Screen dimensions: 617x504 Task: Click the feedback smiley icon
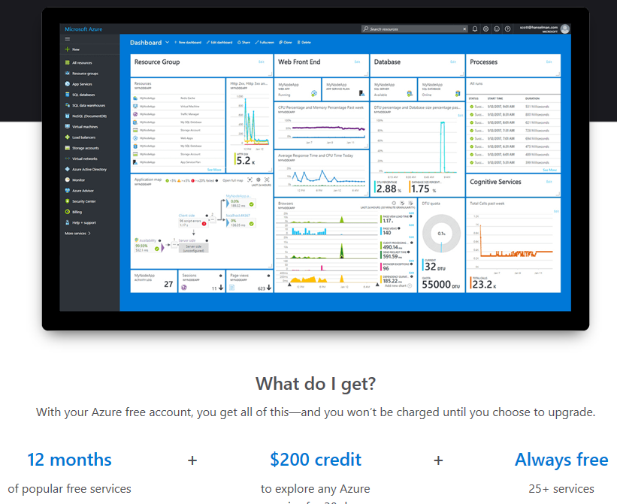click(497, 29)
